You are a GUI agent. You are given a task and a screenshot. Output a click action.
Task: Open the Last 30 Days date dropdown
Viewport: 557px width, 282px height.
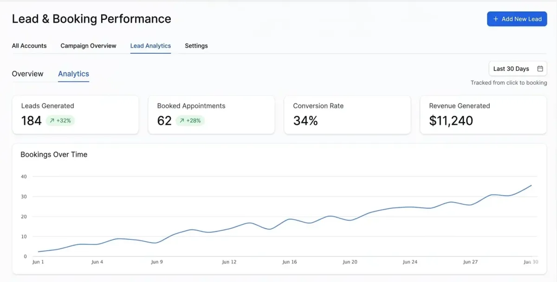pyautogui.click(x=518, y=69)
